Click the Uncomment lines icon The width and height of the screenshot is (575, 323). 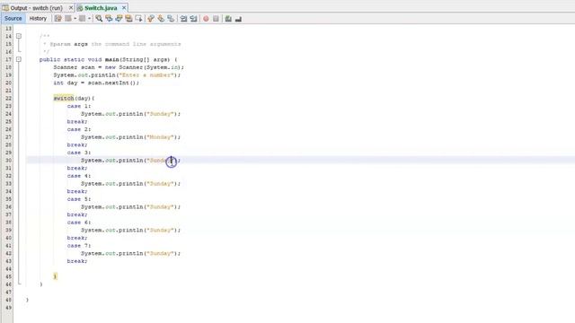pyautogui.click(x=238, y=18)
